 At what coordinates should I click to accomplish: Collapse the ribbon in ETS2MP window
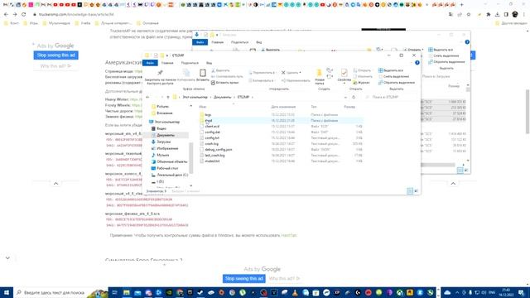tap(412, 63)
